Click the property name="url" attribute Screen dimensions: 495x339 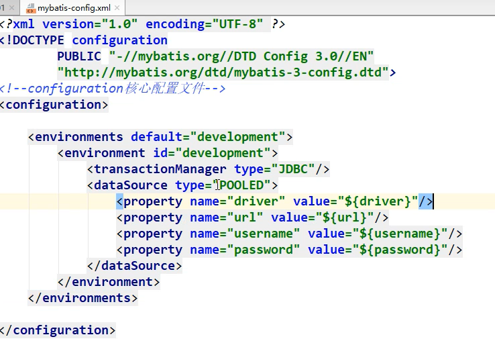(x=226, y=217)
